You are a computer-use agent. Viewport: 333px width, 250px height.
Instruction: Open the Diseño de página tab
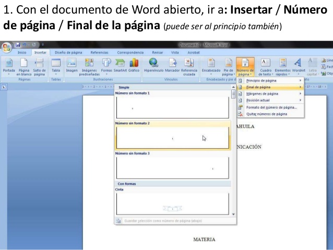tap(68, 53)
